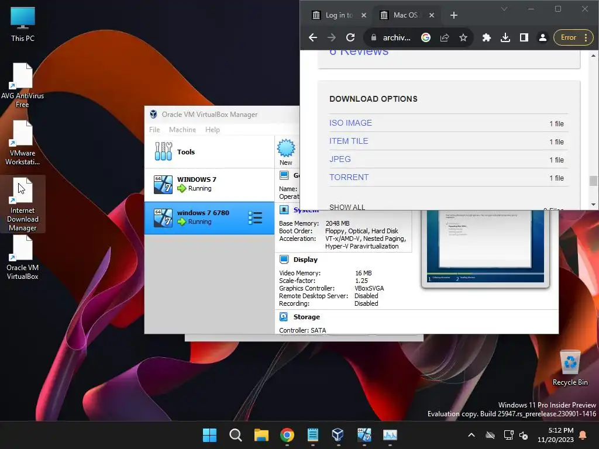Select the WINDOWS 7 virtual machine
This screenshot has width=599, height=449.
click(209, 184)
